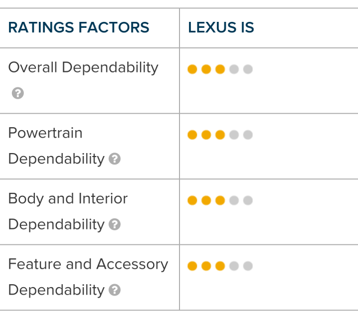Open Body and Interior Dependability help icon
The image size is (358, 319).
pos(115,224)
